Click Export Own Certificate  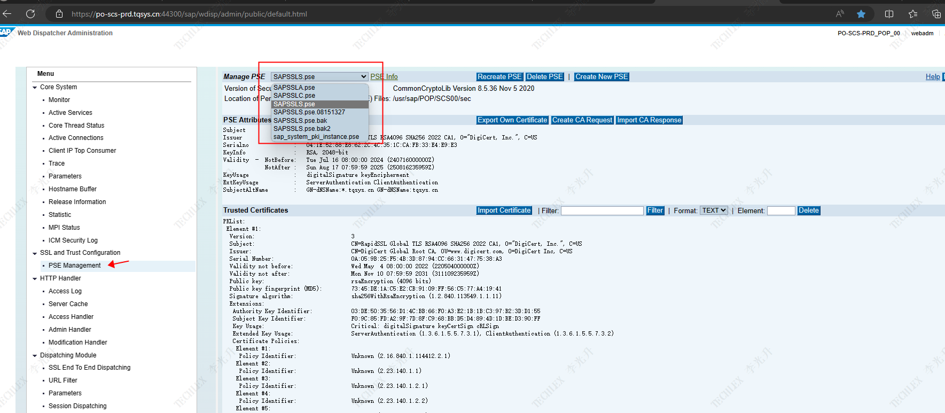click(x=512, y=120)
